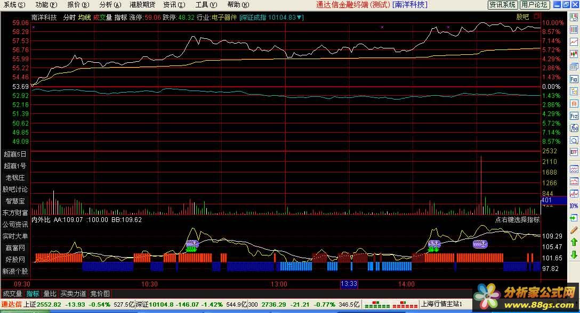This screenshot has width=580, height=313.
Task: Click 点右键选择指标 indicator hint
Action: pos(517,219)
